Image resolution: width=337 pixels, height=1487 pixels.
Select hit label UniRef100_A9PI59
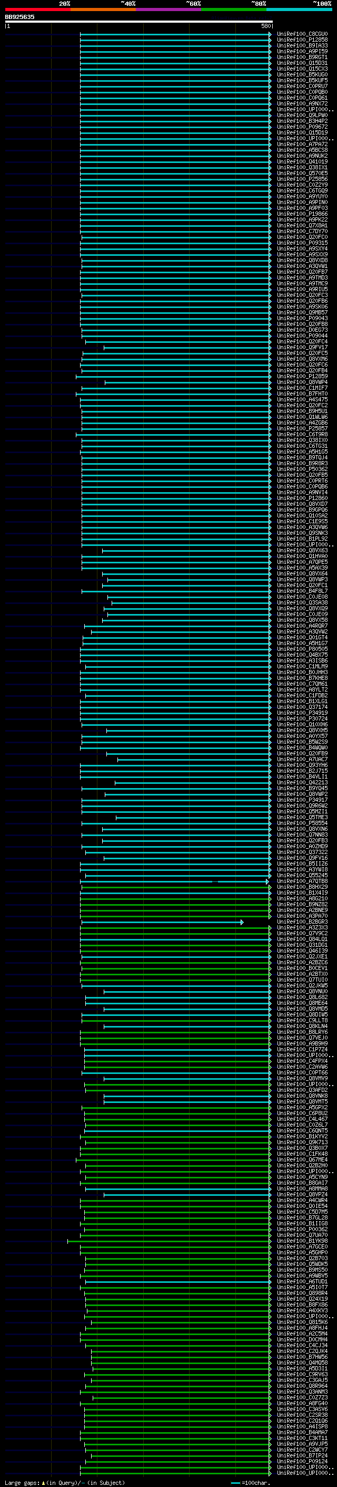302,51
